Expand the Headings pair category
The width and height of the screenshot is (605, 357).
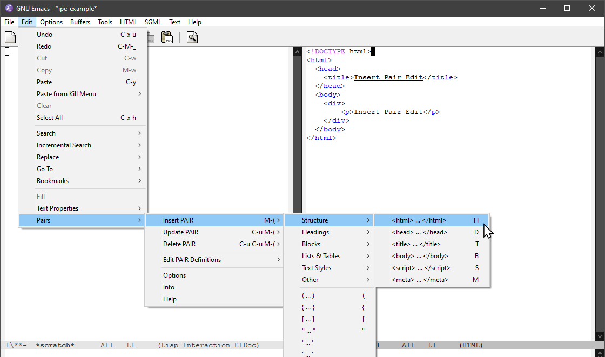pos(329,232)
